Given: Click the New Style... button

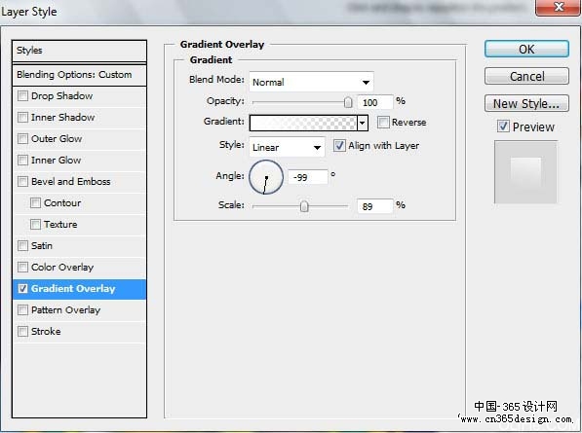Looking at the screenshot, I should pos(526,103).
